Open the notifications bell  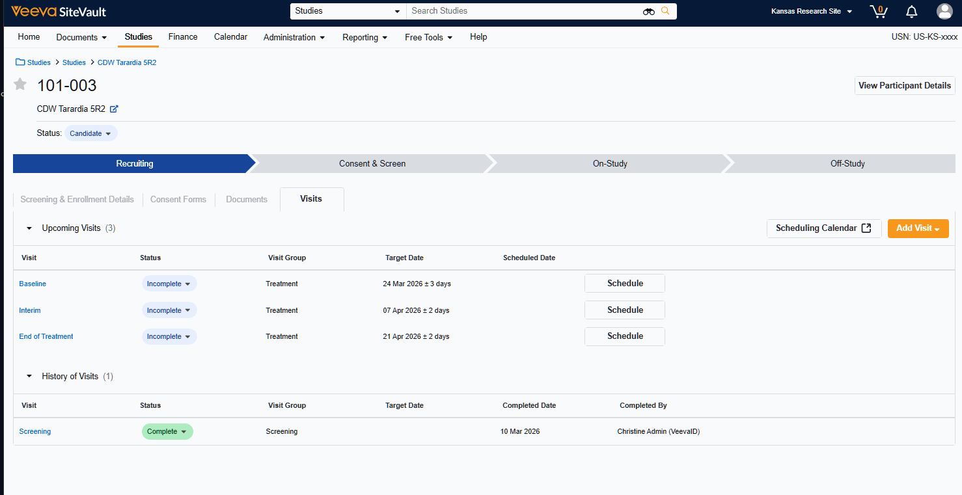[912, 11]
